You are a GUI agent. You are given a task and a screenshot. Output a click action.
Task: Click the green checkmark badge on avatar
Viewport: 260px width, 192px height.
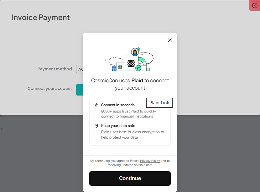[x=138, y=49]
